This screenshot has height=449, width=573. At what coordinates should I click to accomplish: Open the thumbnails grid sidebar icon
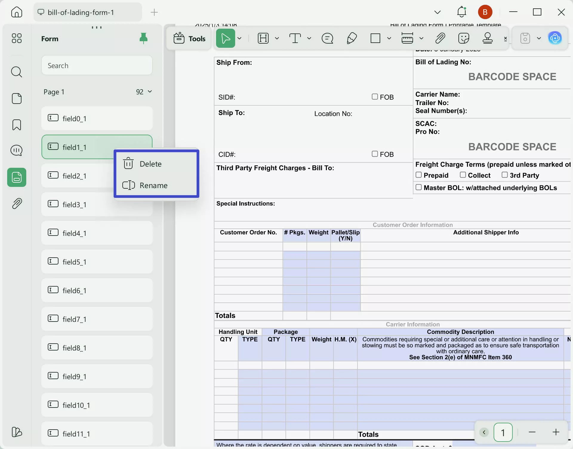17,38
